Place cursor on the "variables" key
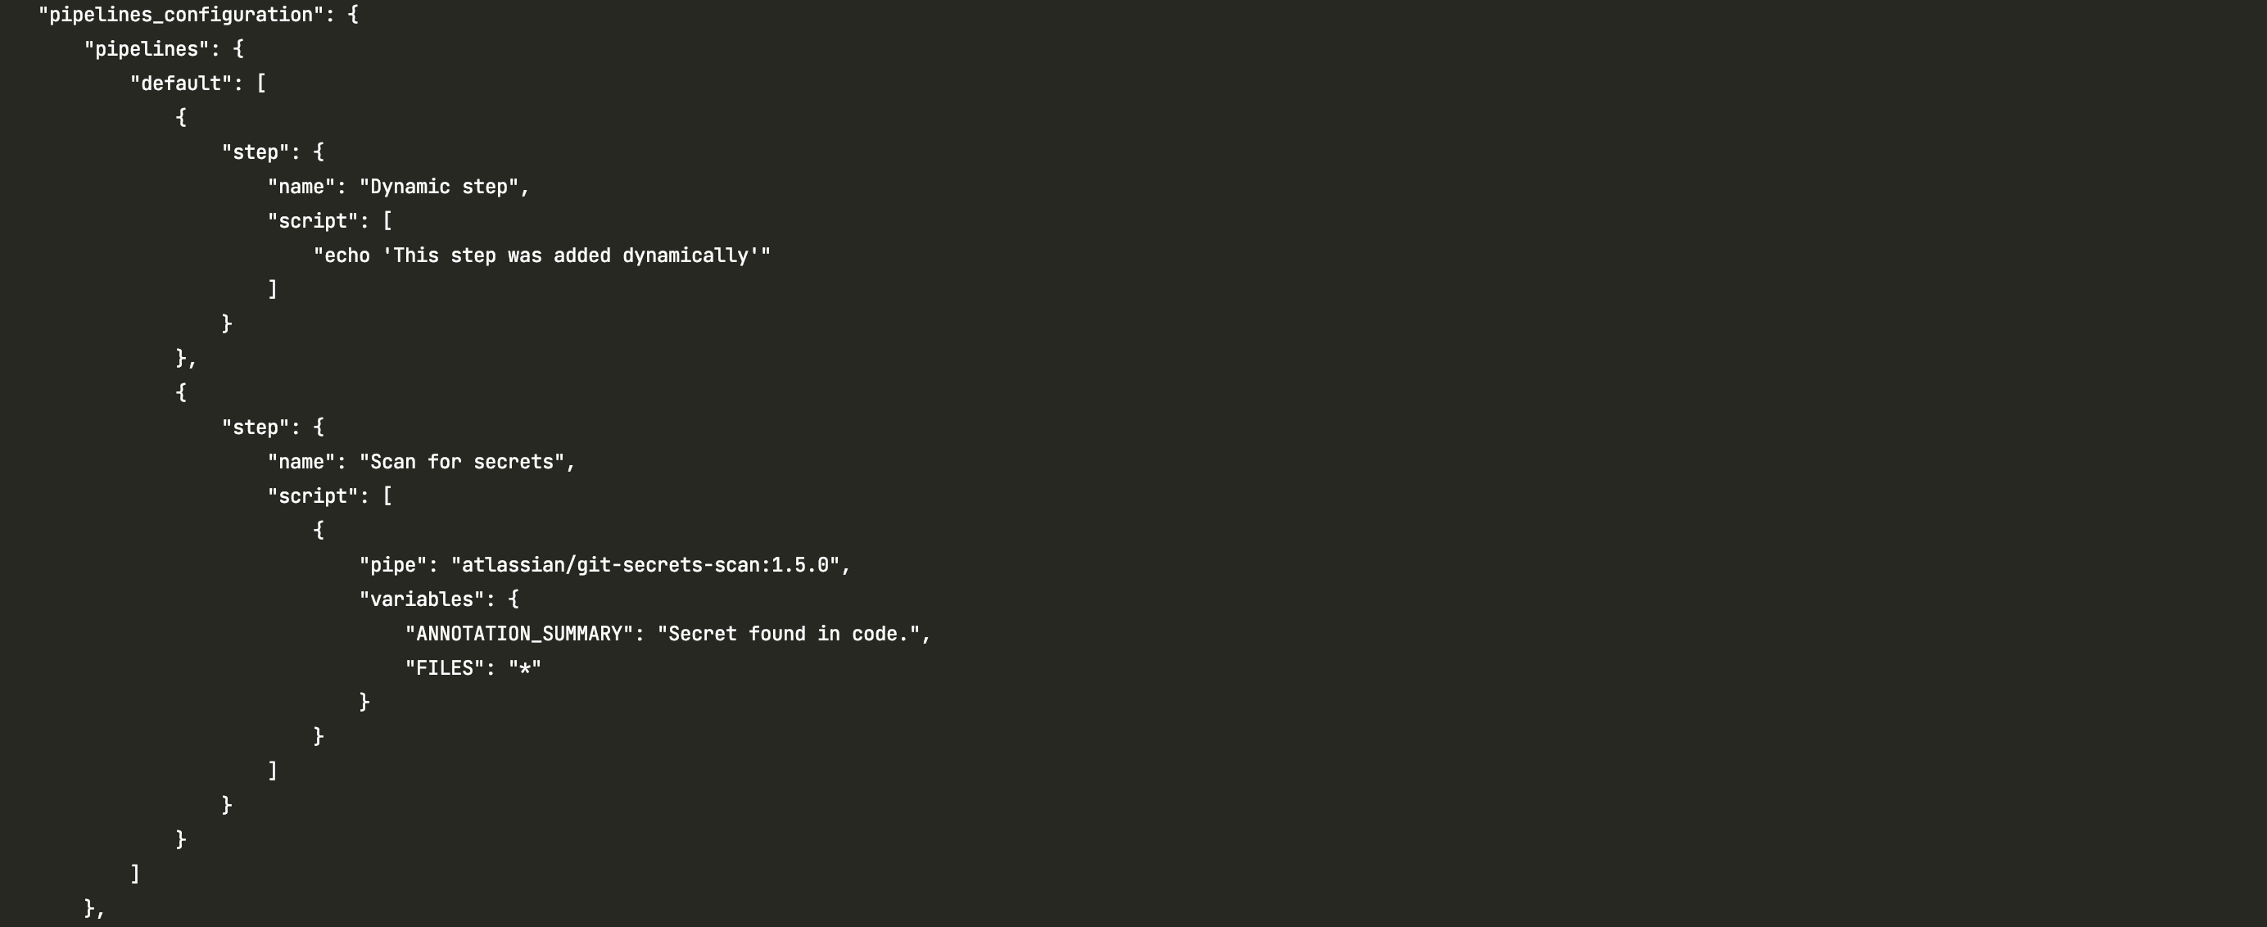 pos(422,599)
